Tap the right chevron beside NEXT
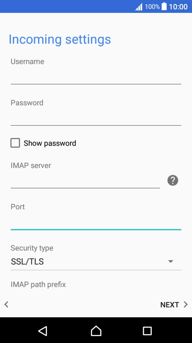 click(186, 304)
